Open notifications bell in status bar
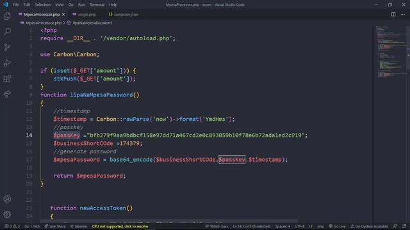This screenshot has width=410, height=230. [x=404, y=226]
